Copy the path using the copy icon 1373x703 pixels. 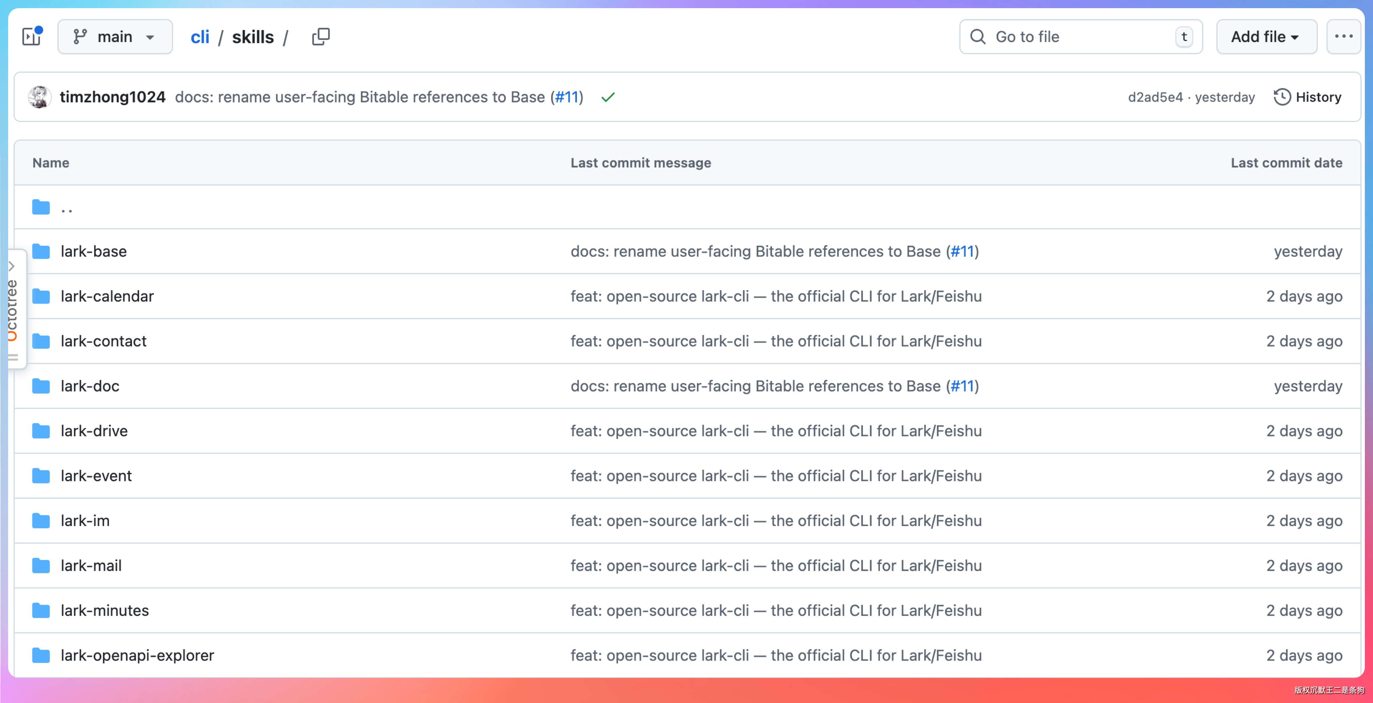pos(320,37)
